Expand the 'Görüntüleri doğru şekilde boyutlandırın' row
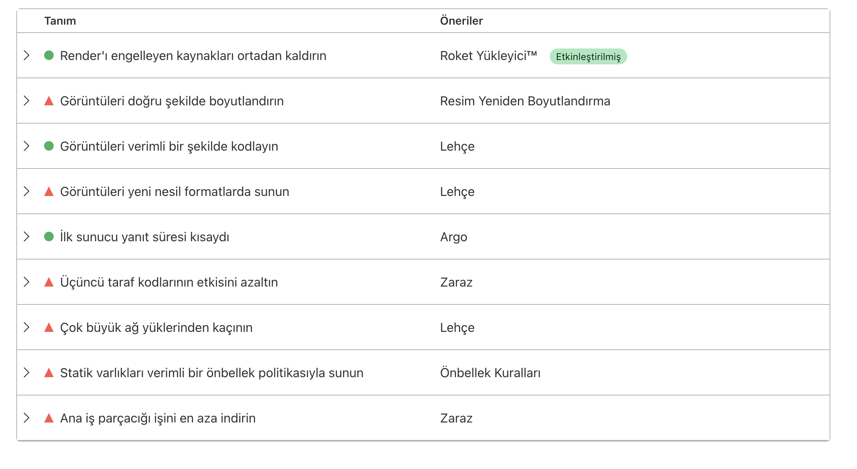857x469 pixels. coord(27,101)
